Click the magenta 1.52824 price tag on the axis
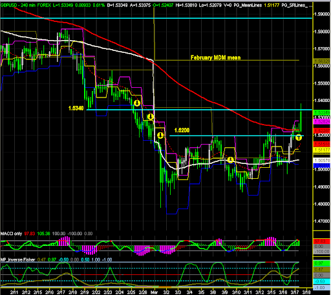The image size is (331, 295). (x=322, y=121)
